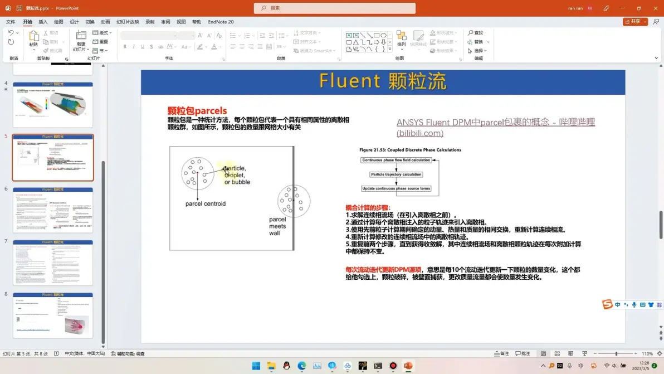
Task: Open the Insert ribbon tab
Action: pyautogui.click(x=43, y=22)
